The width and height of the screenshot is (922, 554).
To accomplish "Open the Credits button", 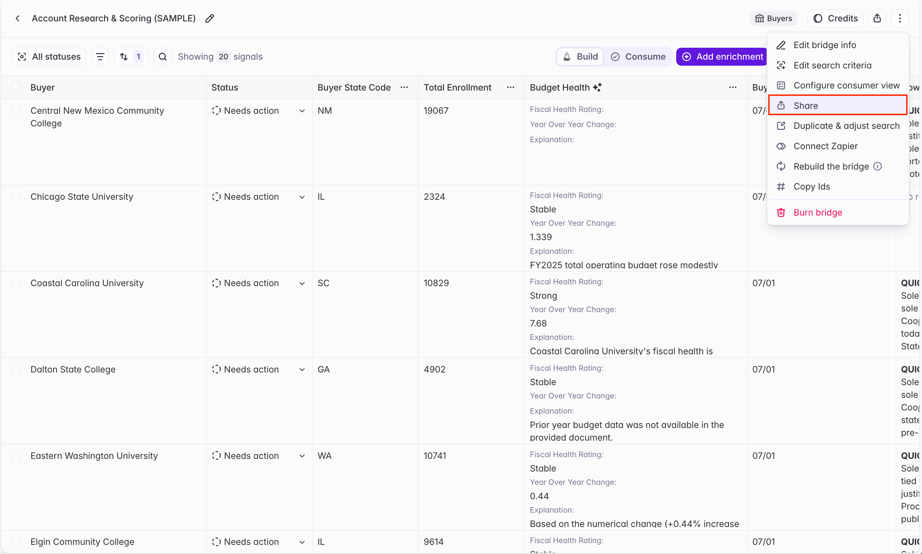I will 835,18.
